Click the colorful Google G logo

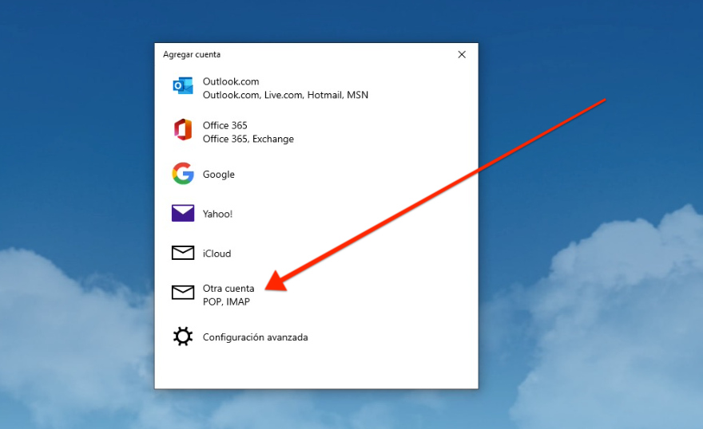click(x=183, y=174)
